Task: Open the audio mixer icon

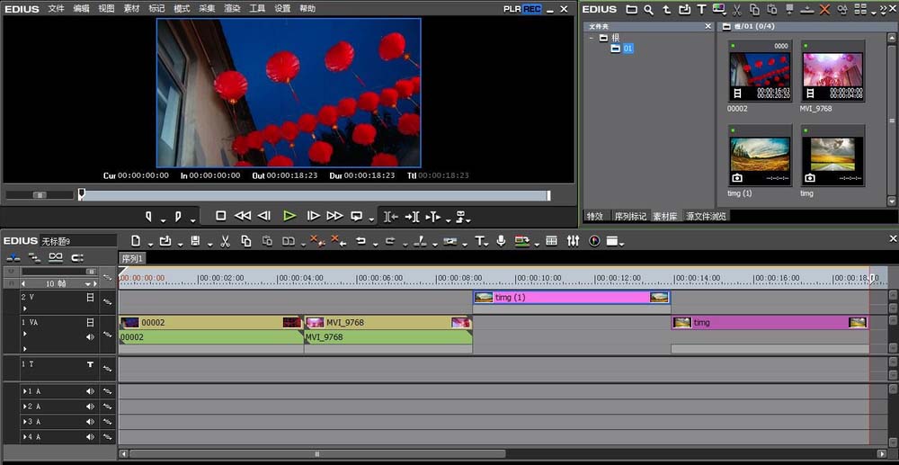Action: (x=573, y=241)
